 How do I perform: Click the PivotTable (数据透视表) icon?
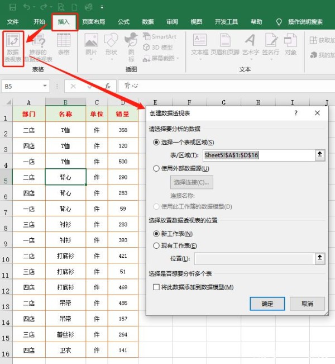13,48
